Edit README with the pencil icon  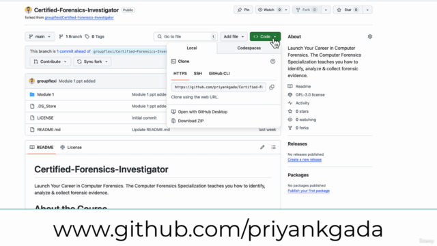(262, 148)
